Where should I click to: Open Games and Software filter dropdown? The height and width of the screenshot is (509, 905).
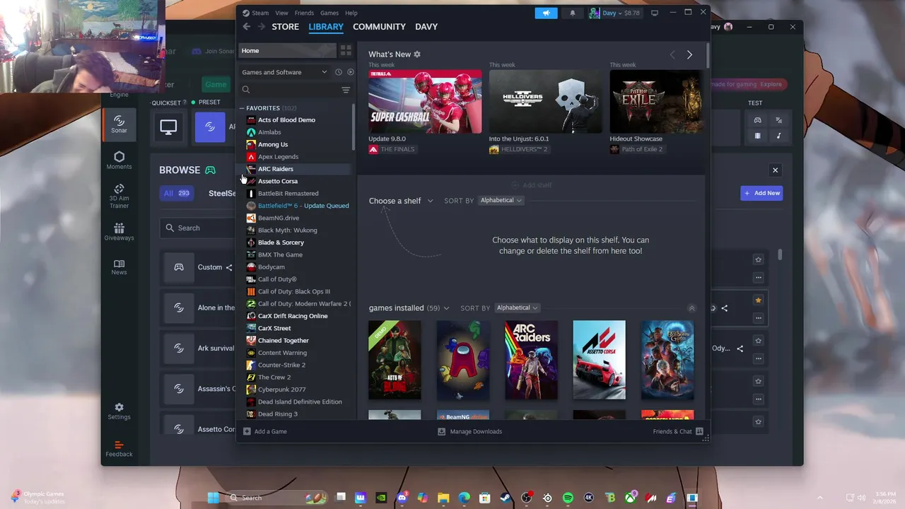click(284, 72)
